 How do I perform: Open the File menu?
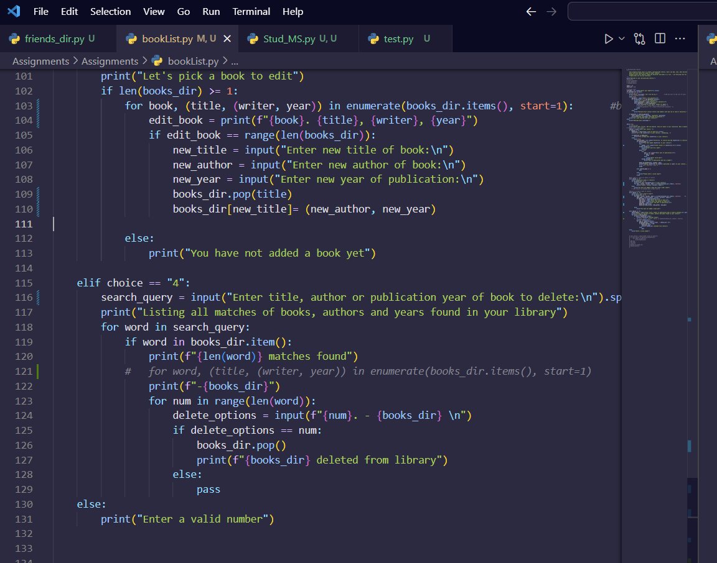[x=40, y=11]
